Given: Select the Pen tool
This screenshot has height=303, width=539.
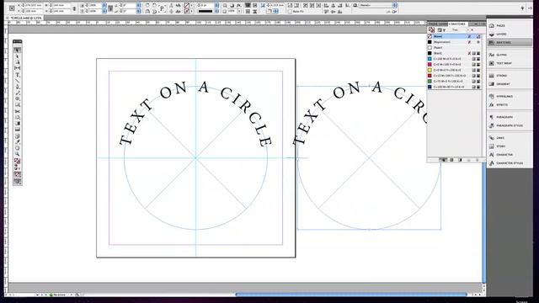Looking at the screenshot, I should [x=17, y=87].
